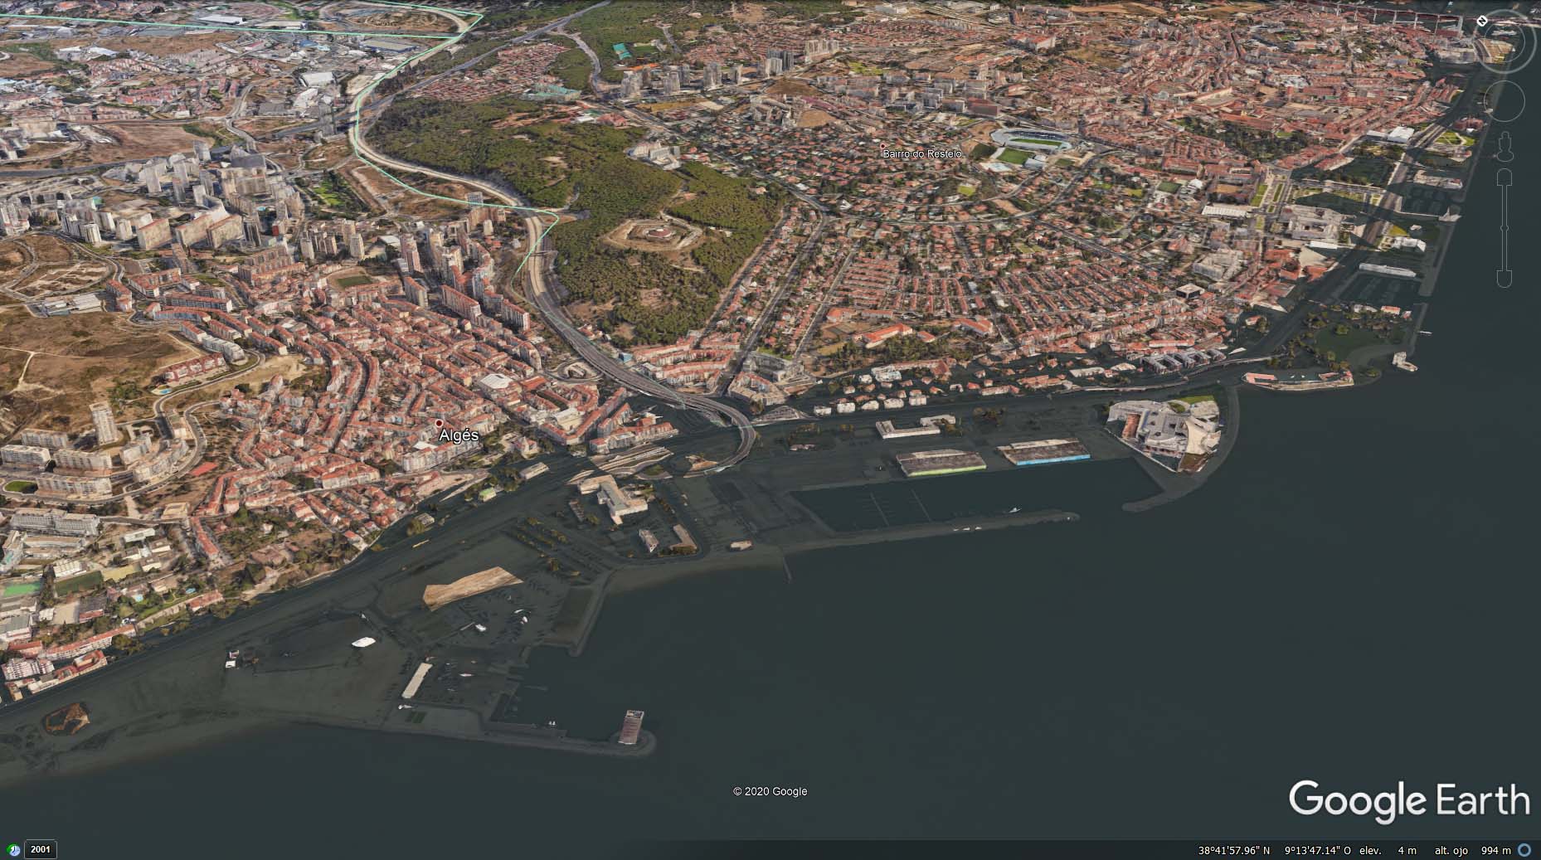The height and width of the screenshot is (860, 1541).
Task: Click the streaming status circle indicator
Action: pyautogui.click(x=1524, y=850)
